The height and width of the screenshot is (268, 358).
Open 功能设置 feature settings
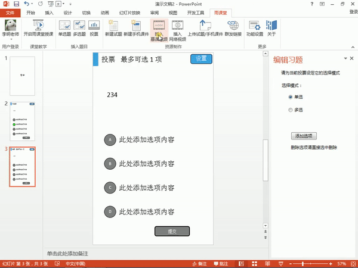[x=255, y=28]
